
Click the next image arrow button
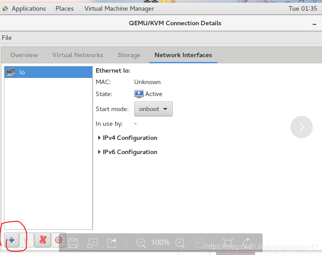(x=302, y=127)
